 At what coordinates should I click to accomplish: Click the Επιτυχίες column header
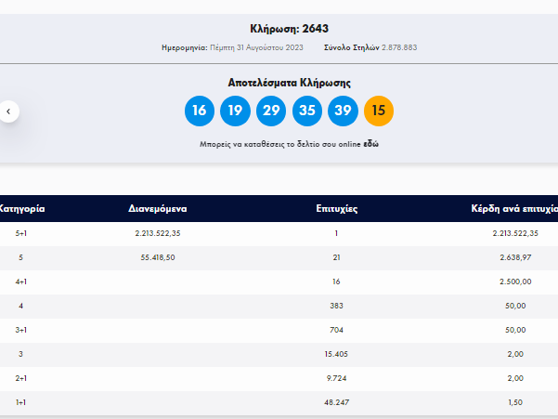click(337, 209)
